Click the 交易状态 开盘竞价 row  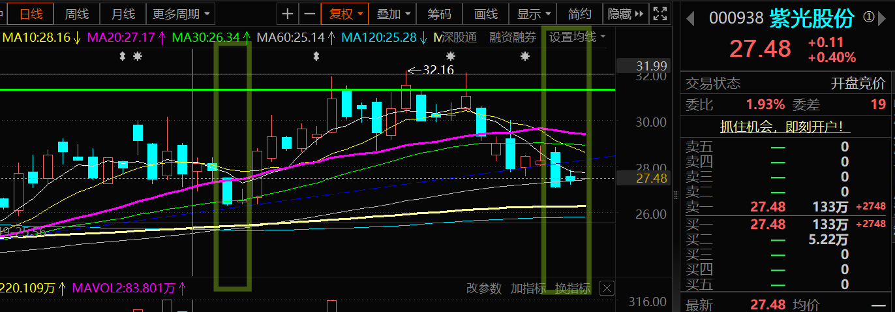pos(786,84)
